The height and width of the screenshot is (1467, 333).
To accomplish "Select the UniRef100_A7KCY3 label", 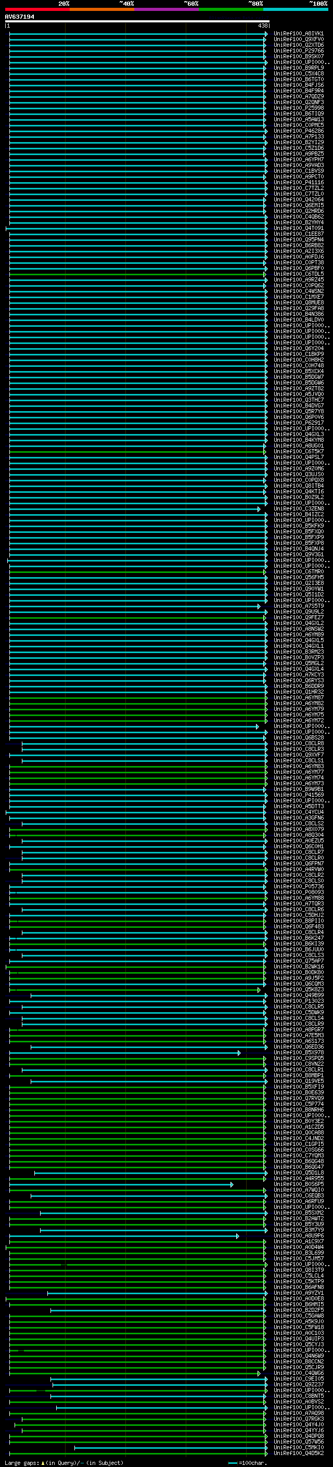I will tap(298, 675).
